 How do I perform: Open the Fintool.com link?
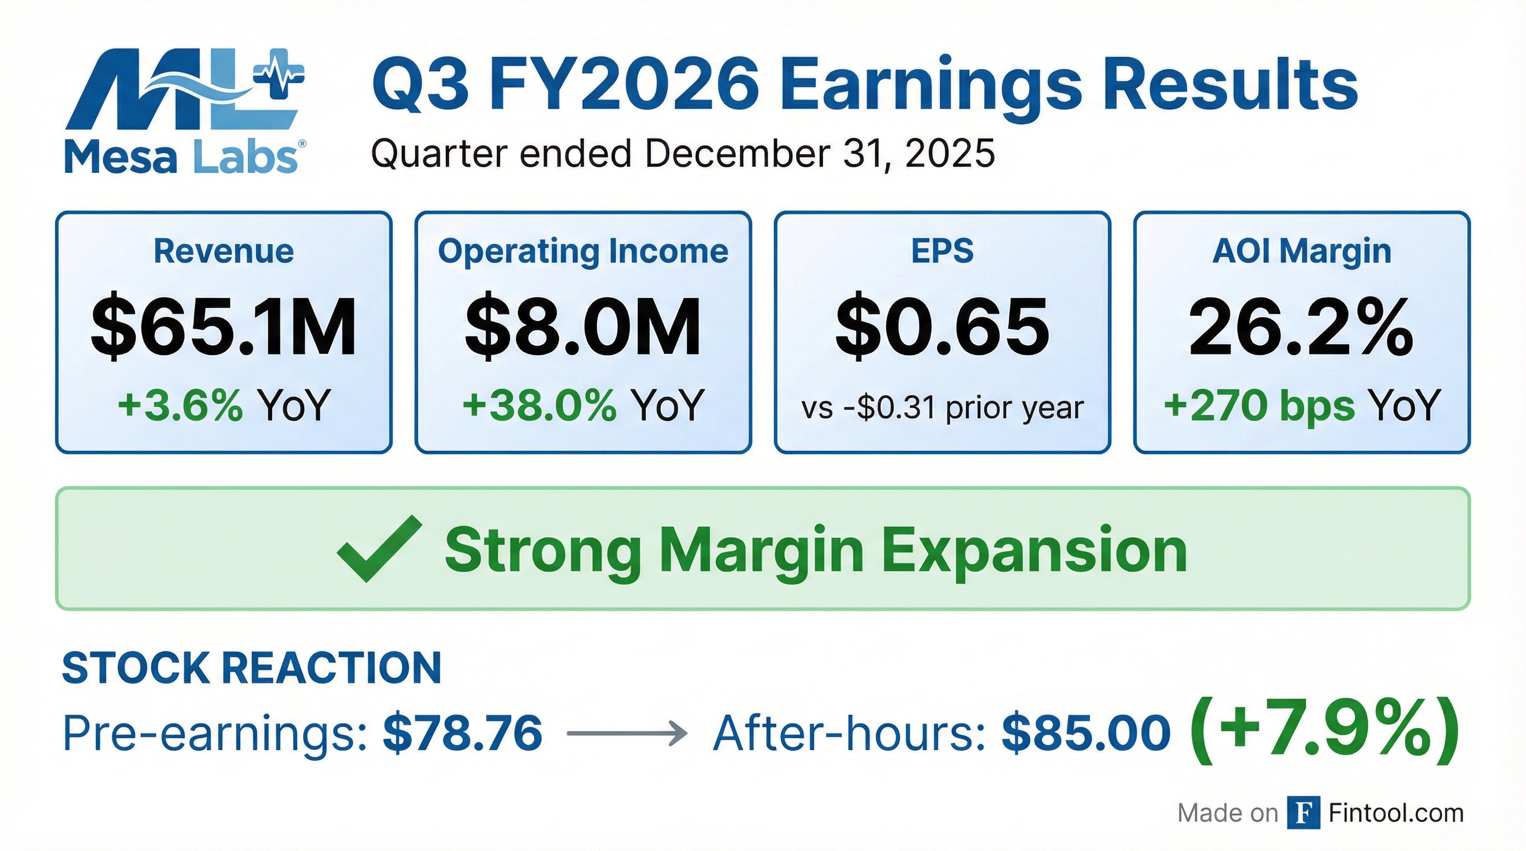[x=1396, y=813]
